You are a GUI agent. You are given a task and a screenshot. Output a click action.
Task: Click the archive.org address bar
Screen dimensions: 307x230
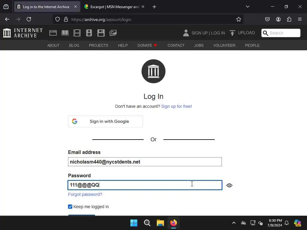149,19
